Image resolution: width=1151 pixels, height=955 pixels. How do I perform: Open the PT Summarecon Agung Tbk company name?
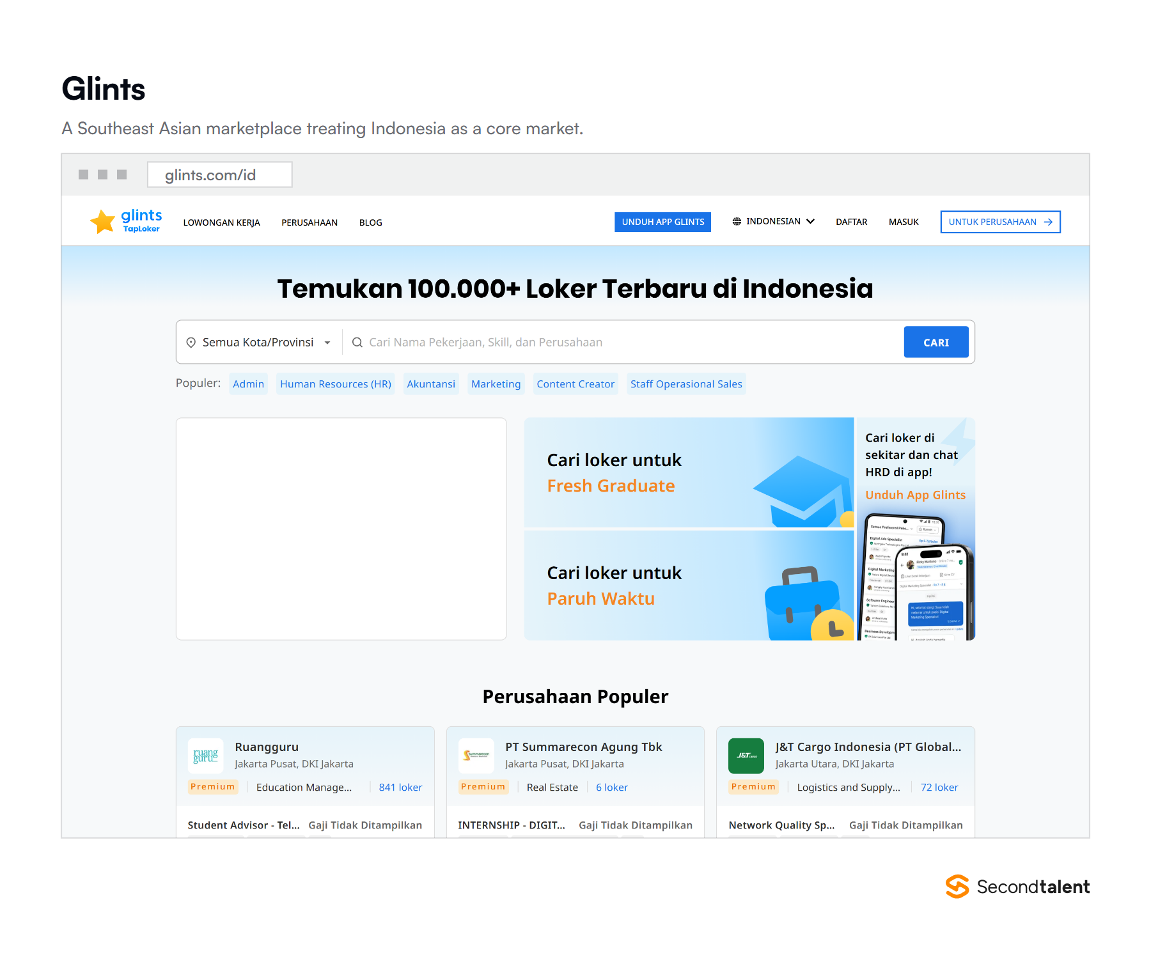583,747
